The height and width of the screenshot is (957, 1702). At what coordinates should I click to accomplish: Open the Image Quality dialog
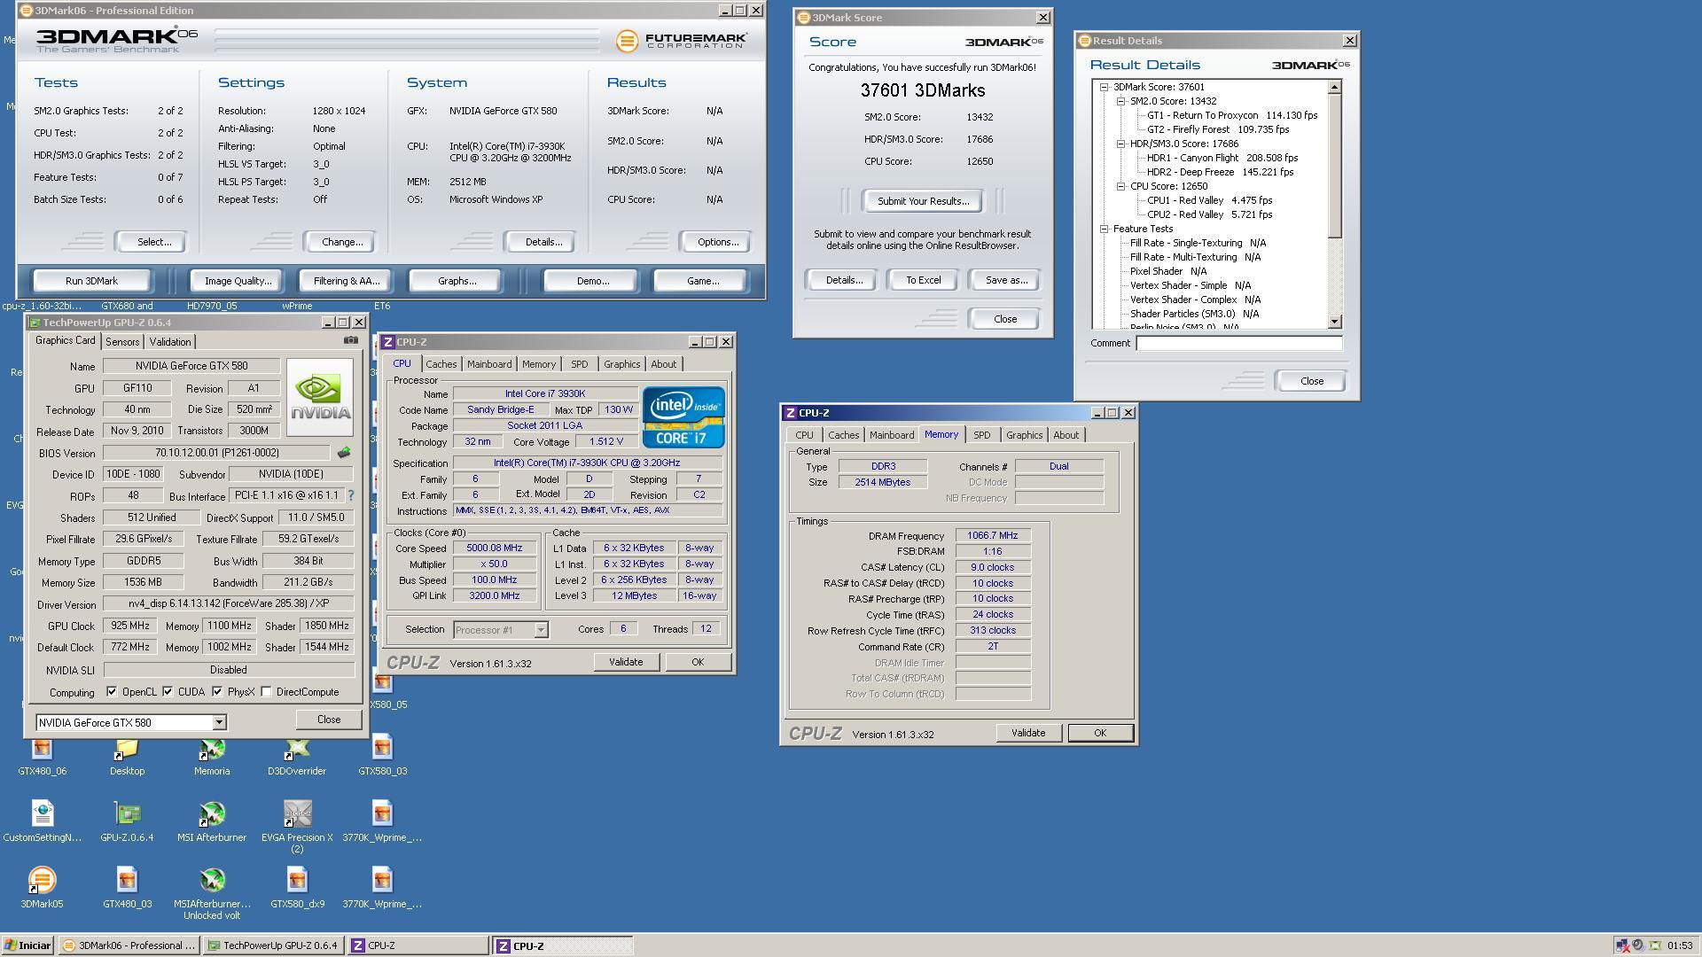pyautogui.click(x=238, y=281)
